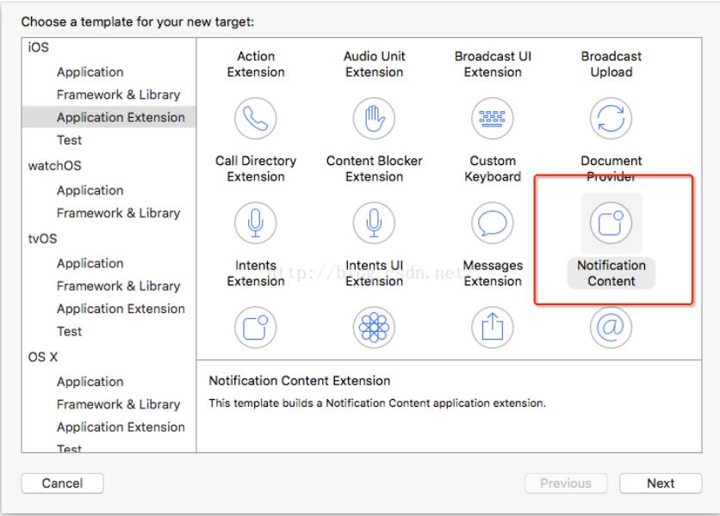
Task: Select Application under OS X section
Action: [x=90, y=382]
